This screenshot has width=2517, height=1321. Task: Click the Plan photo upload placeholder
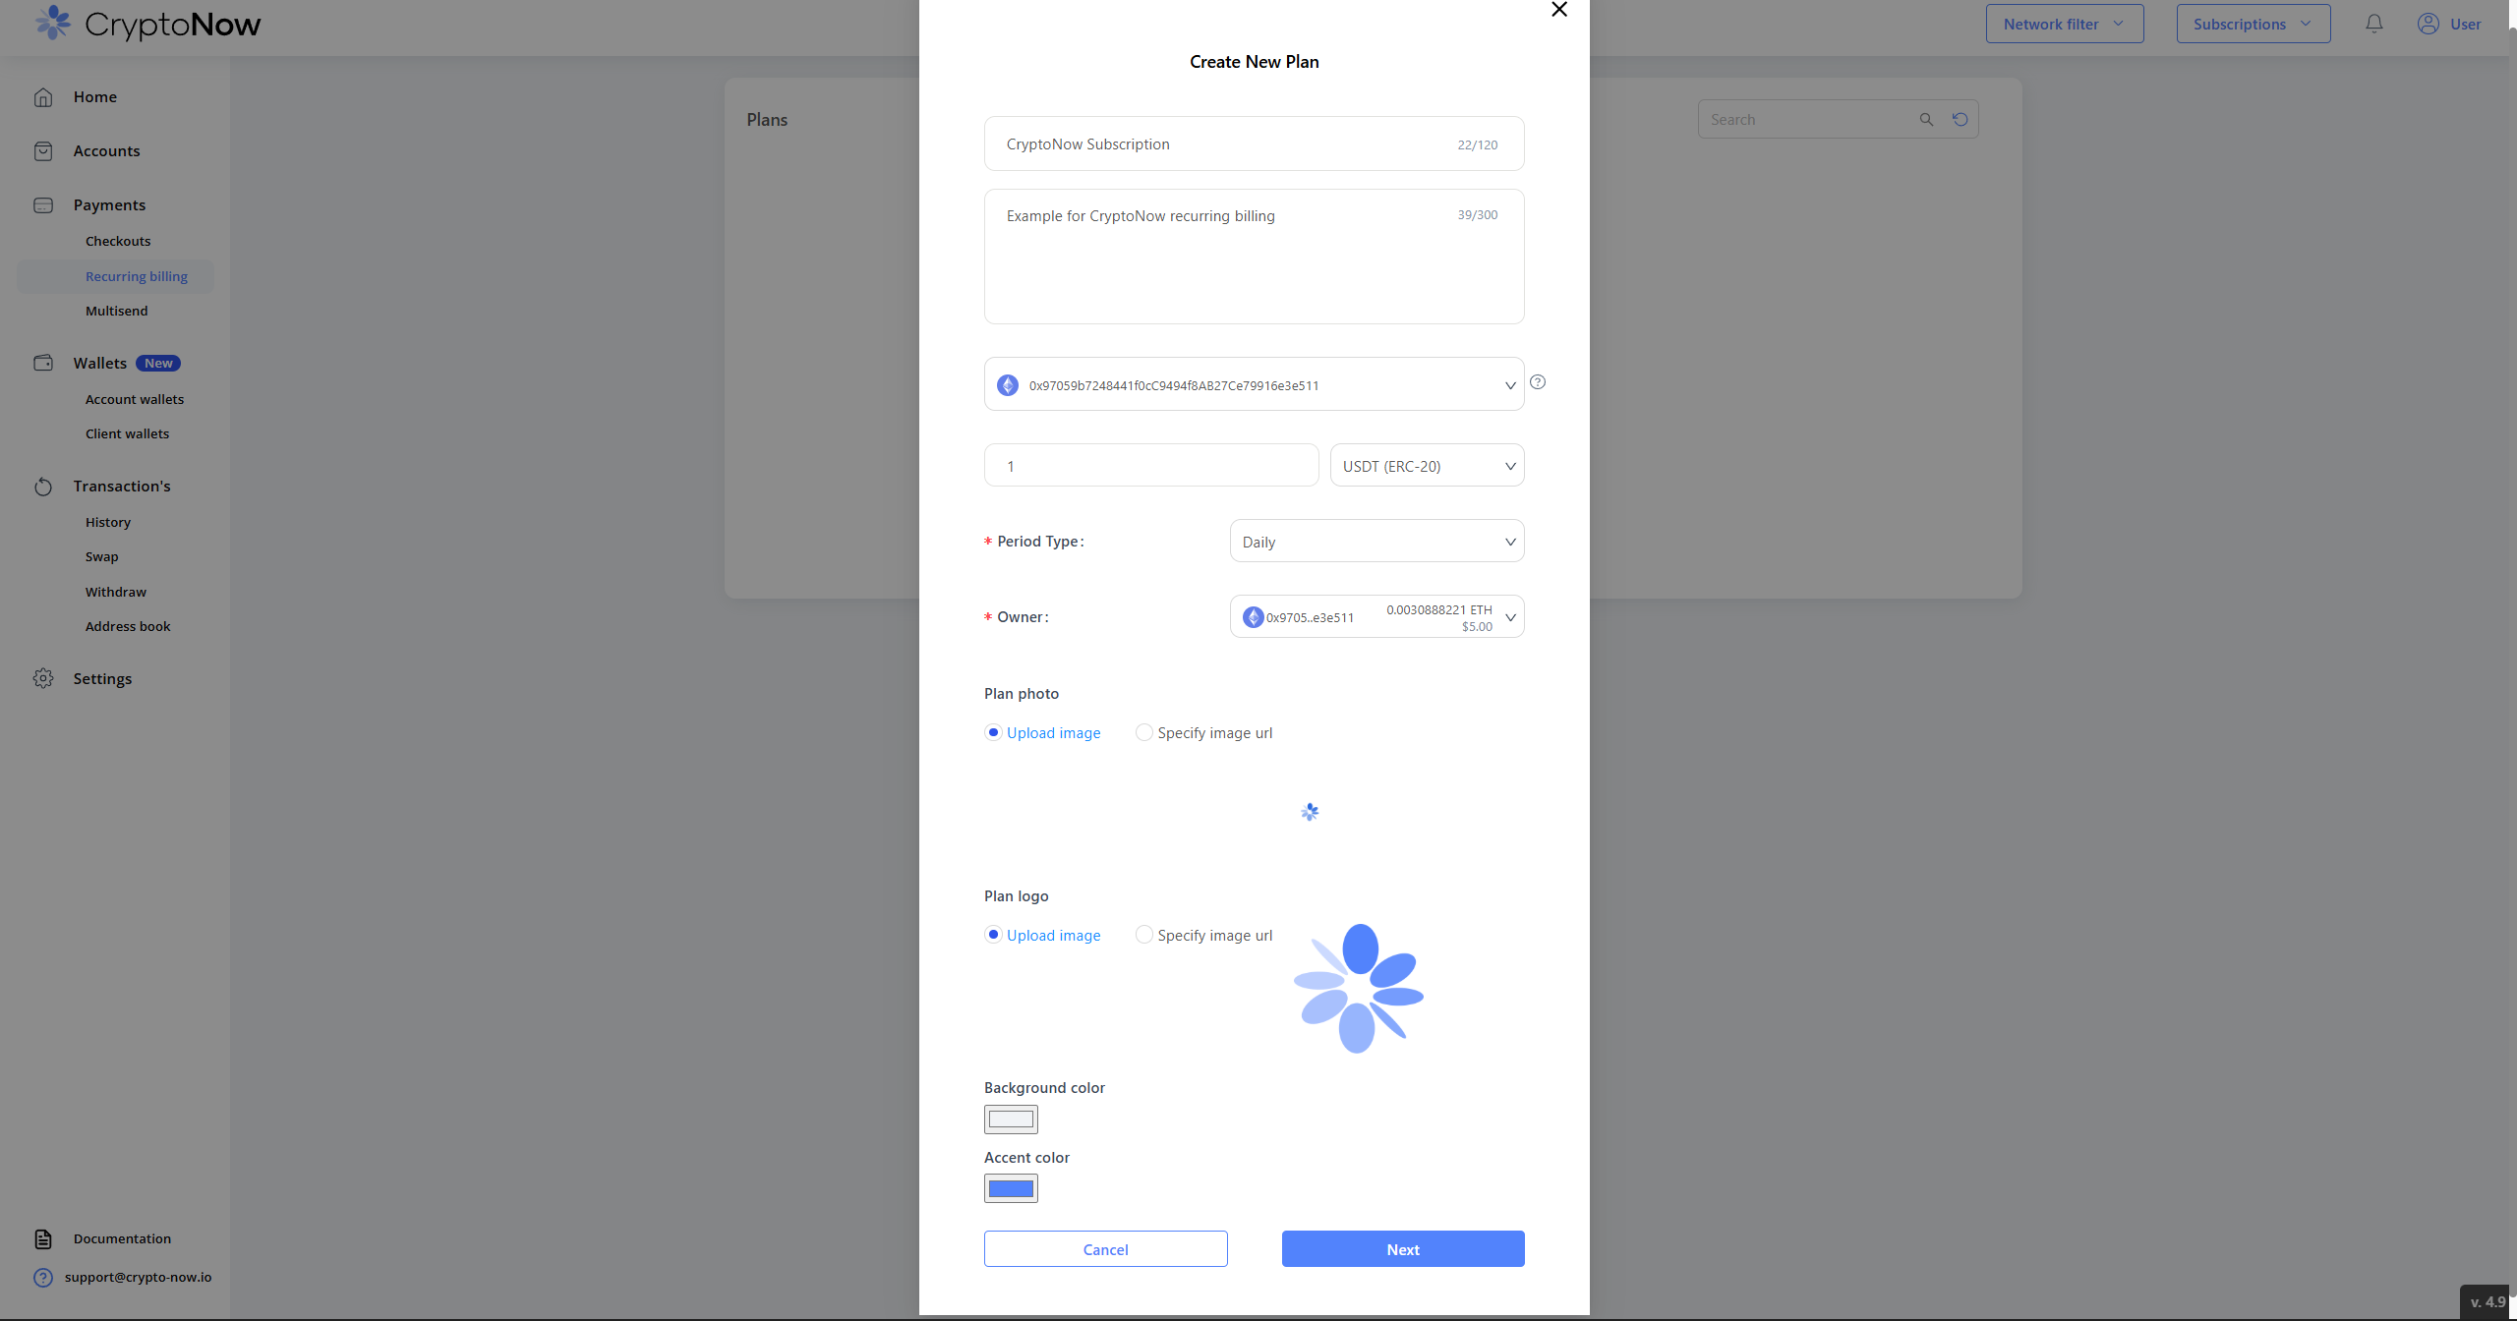click(1310, 812)
